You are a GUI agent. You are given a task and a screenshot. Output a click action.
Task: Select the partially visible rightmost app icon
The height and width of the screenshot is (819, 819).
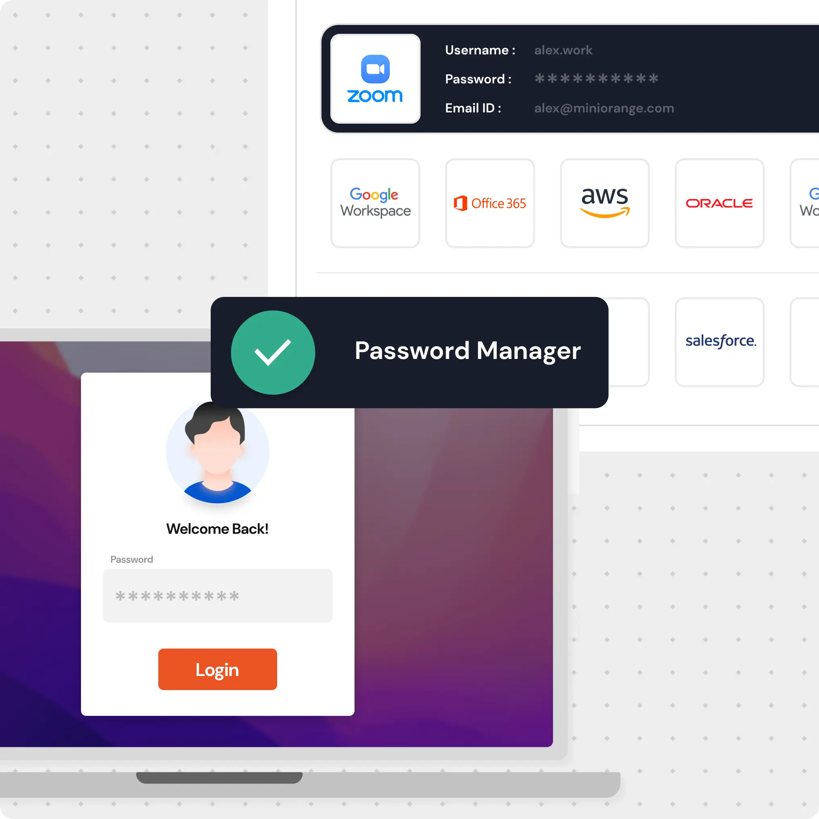coord(809,202)
